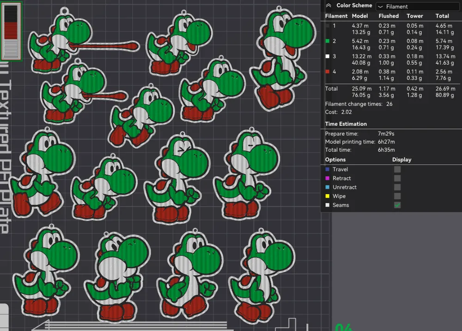
Task: Toggle Unretract display checkbox
Action: pos(397,187)
